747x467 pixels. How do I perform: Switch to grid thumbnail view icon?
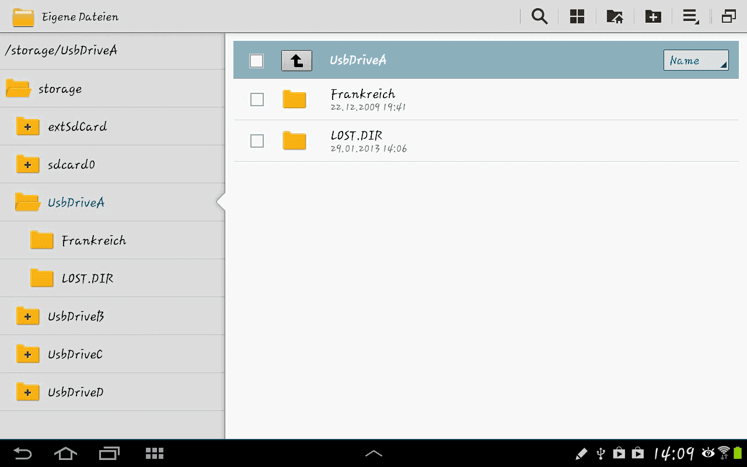pos(577,16)
